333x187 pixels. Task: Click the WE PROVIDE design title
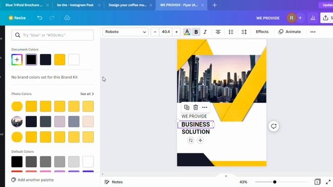coord(268,18)
